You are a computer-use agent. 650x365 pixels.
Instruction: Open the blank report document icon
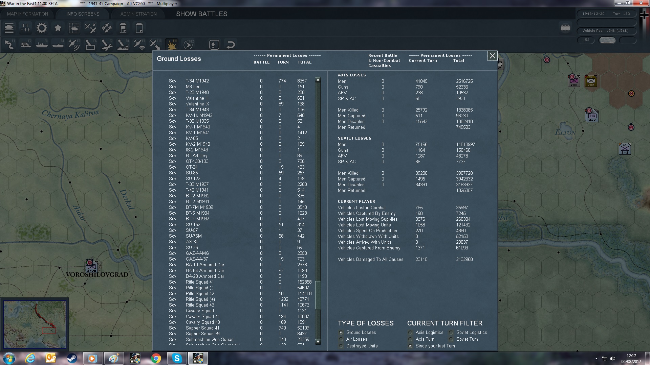(x=139, y=28)
